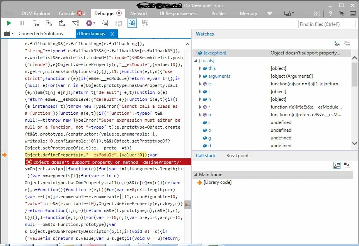The image size is (359, 246).
Task: Click the unpin developer tools icon
Action: (342, 13)
